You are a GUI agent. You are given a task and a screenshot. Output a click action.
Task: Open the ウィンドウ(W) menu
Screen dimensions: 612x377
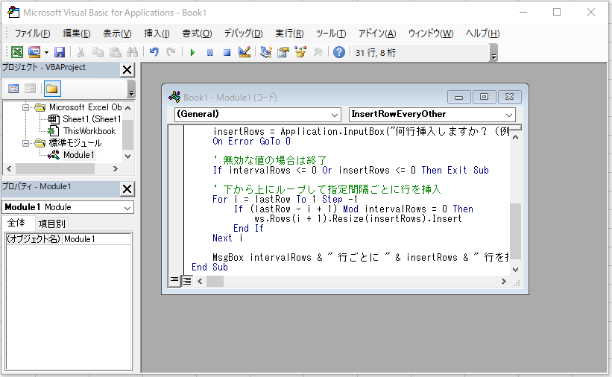[431, 34]
